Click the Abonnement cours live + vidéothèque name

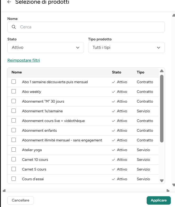click(53, 121)
